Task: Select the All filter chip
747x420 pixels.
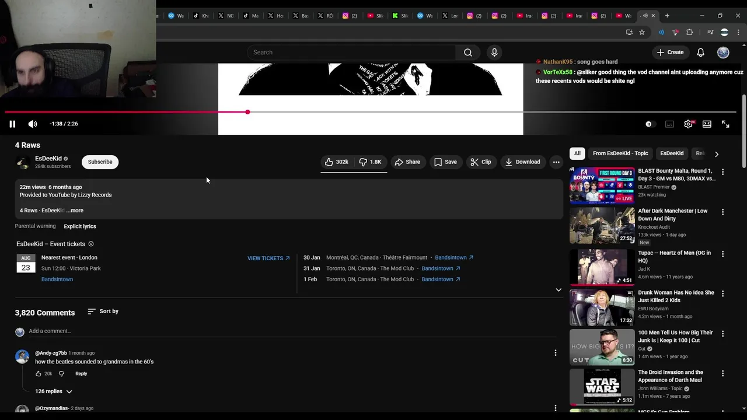Action: (577, 153)
